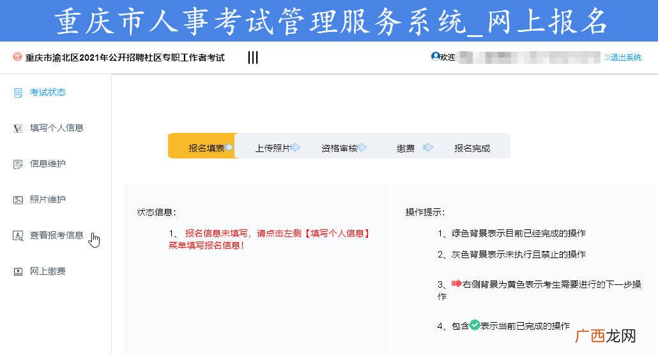Screen dimensions: 658x354
Task: Click the 操作提示 heading
Action: point(425,213)
